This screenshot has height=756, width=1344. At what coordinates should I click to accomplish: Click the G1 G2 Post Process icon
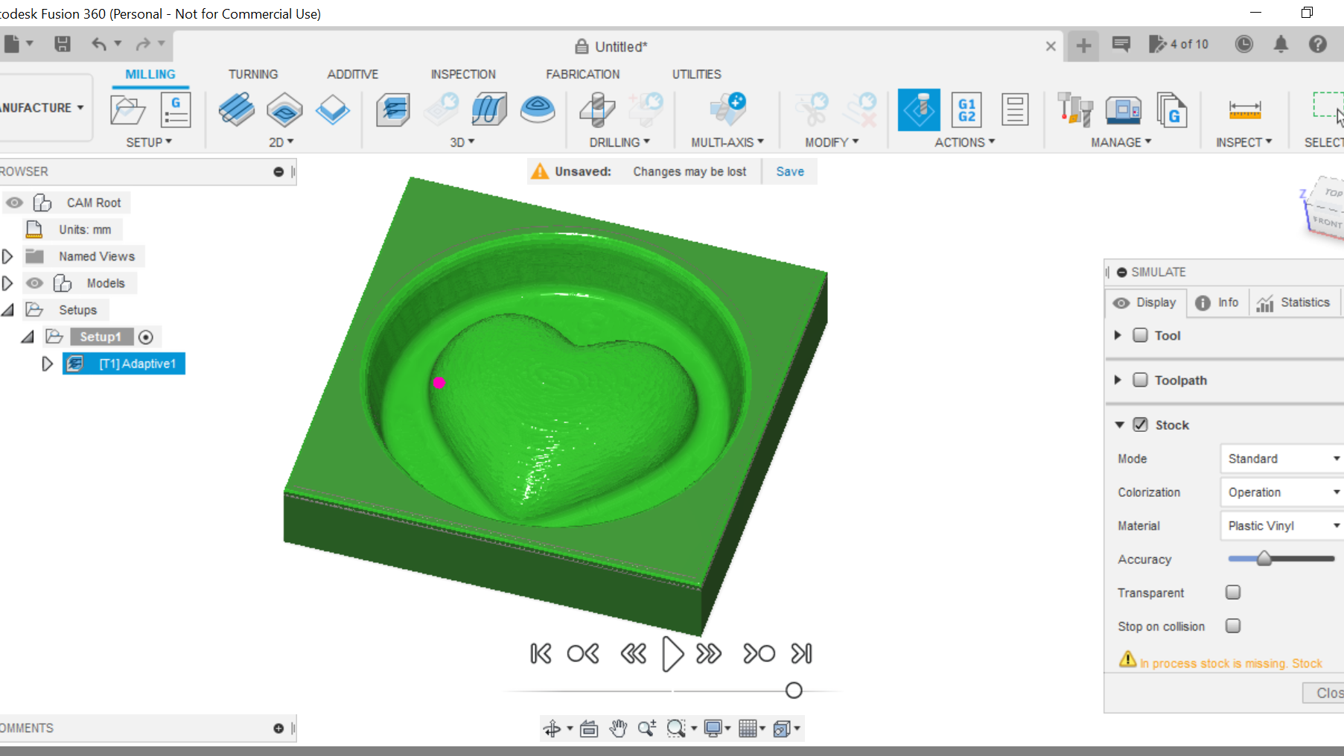[966, 109]
